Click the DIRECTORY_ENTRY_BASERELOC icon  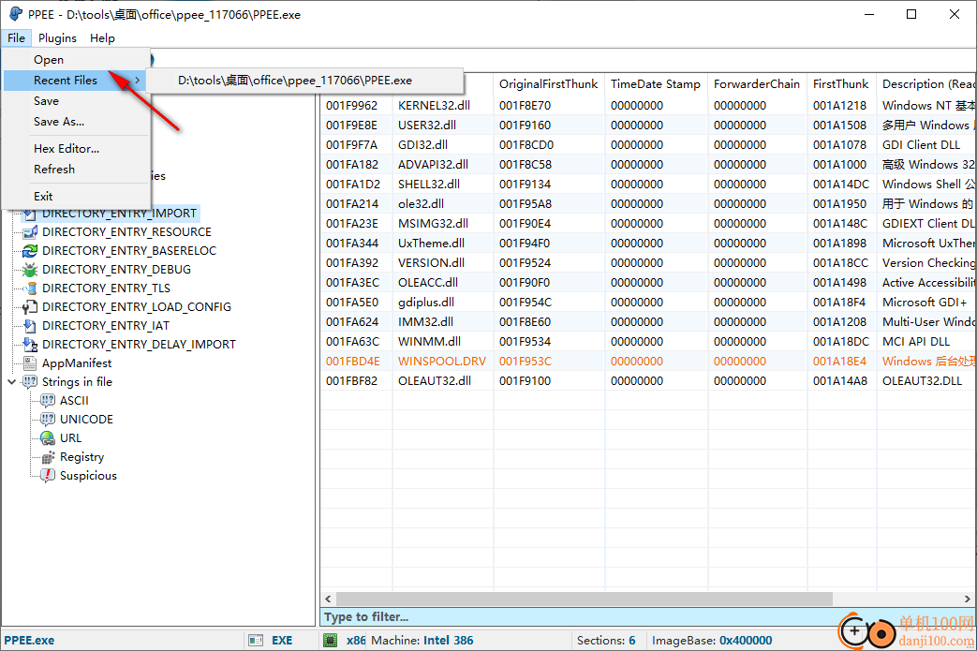pyautogui.click(x=30, y=251)
